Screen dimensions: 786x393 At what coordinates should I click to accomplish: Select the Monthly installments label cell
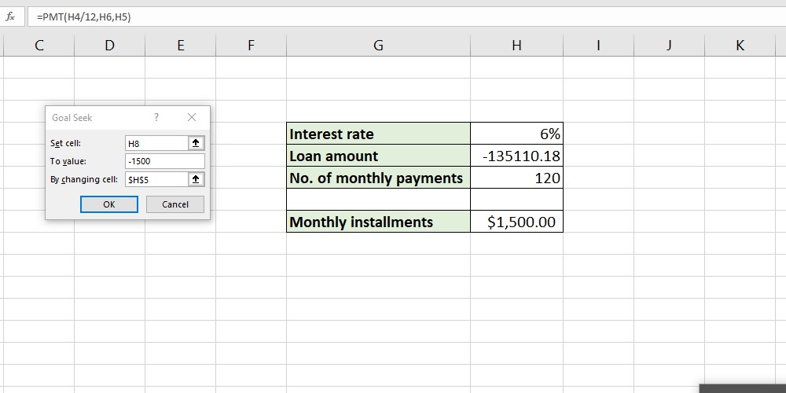coord(379,222)
